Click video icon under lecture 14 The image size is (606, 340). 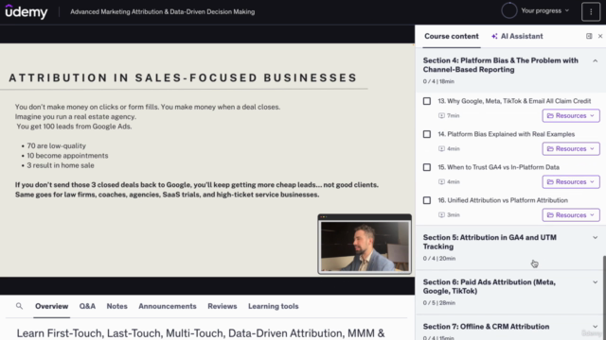coord(441,149)
